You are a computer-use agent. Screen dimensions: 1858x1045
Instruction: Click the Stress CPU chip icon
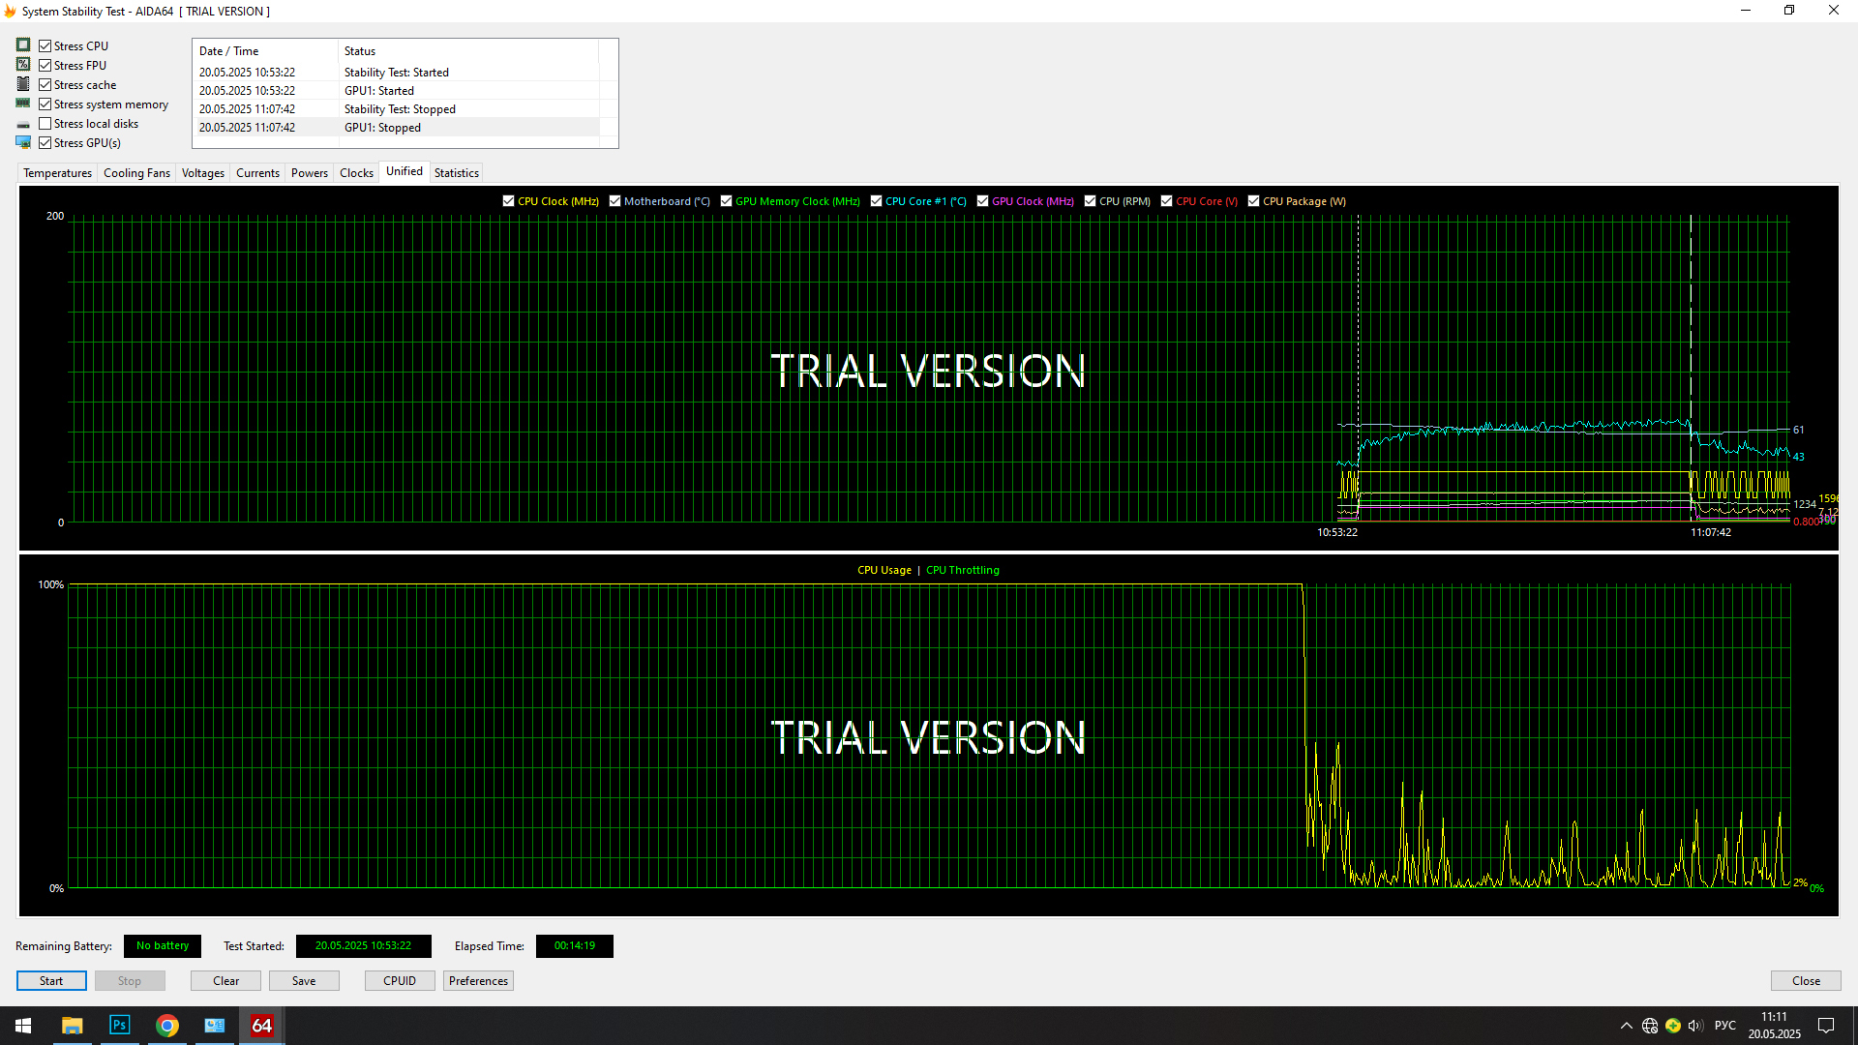23,45
